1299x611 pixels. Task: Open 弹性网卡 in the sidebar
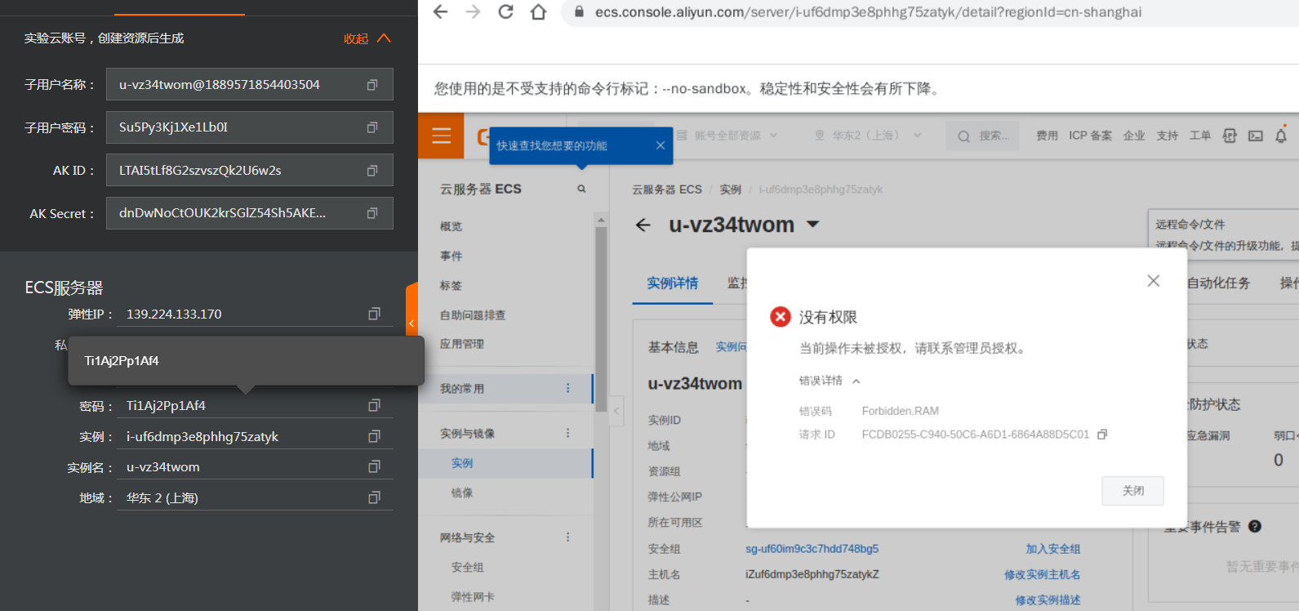[473, 596]
